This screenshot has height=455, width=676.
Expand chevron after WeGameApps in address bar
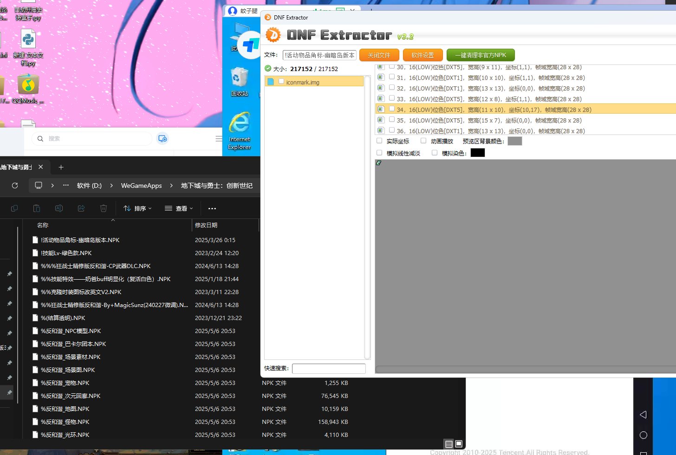(171, 186)
